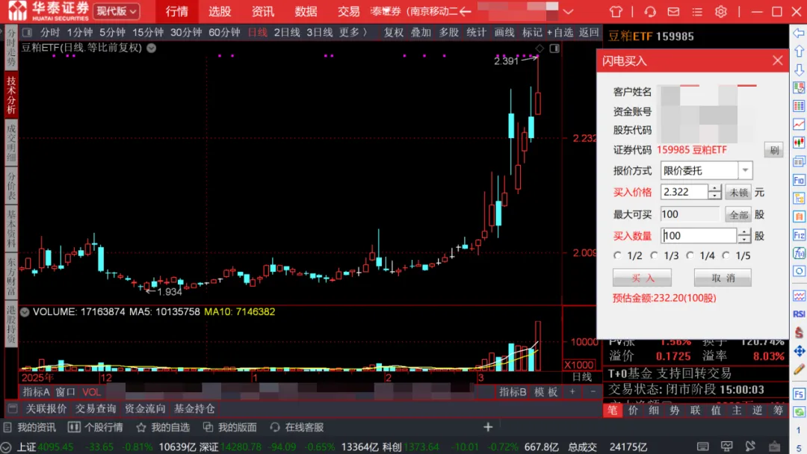
Task: Open the 行情 menu
Action: point(177,11)
